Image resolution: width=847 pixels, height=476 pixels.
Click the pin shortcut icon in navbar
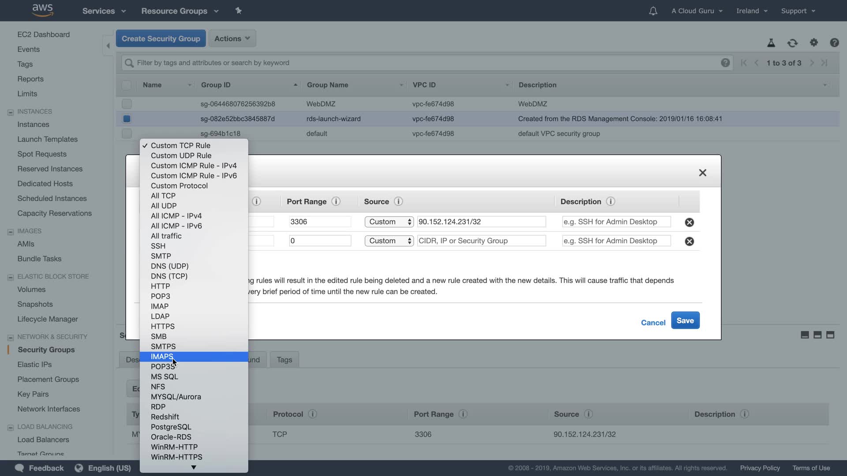(238, 11)
